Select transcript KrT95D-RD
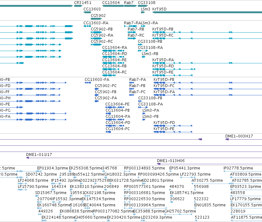 163,66
